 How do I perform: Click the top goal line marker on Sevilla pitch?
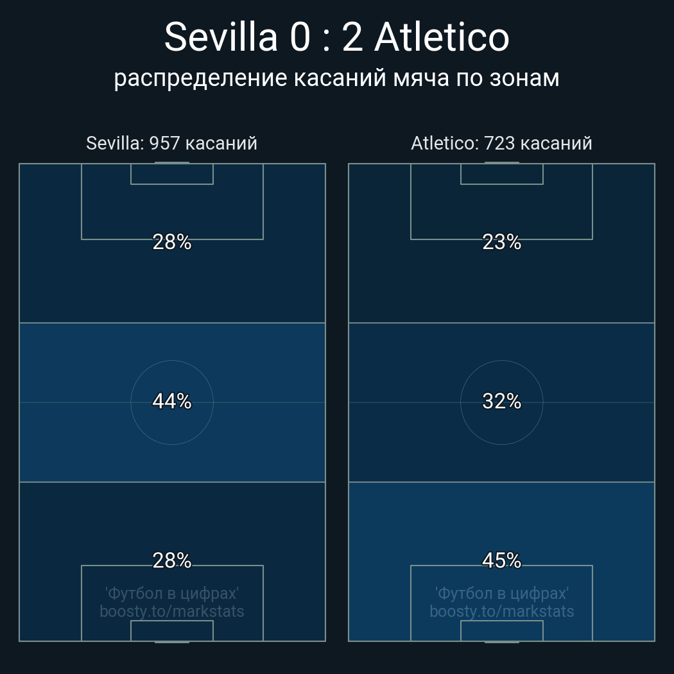[171, 163]
